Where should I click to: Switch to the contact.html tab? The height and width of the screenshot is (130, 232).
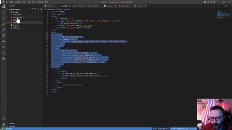(x=95, y=6)
